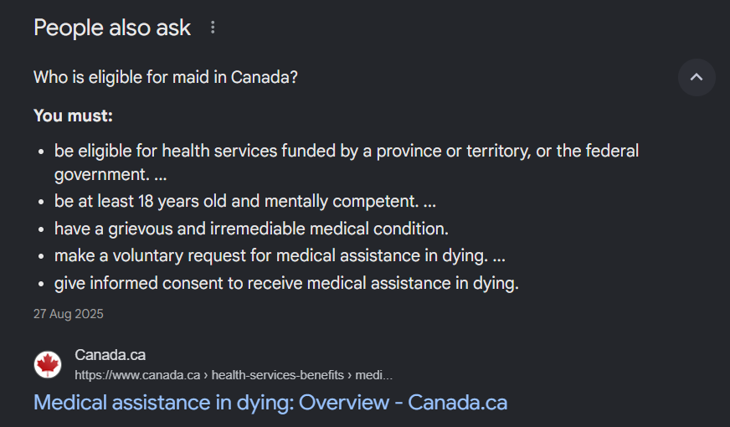Click the ellipsis after "mentally competent."
Screen dimensions: 730x427
[x=429, y=202]
